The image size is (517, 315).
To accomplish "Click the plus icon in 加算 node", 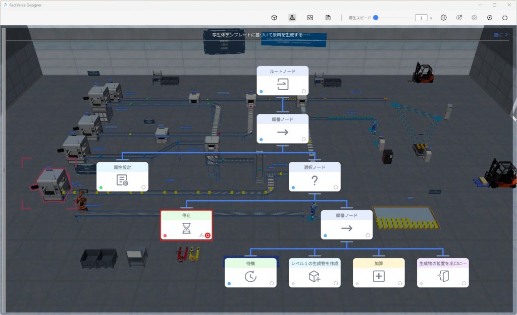I will click(x=379, y=276).
